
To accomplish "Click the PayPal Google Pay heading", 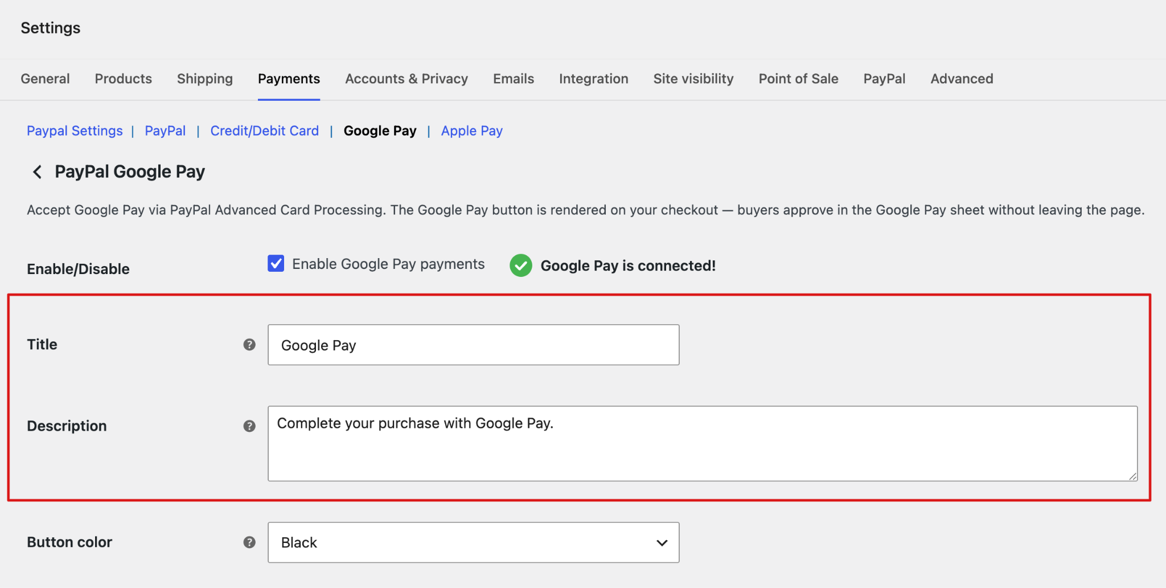I will pos(130,171).
